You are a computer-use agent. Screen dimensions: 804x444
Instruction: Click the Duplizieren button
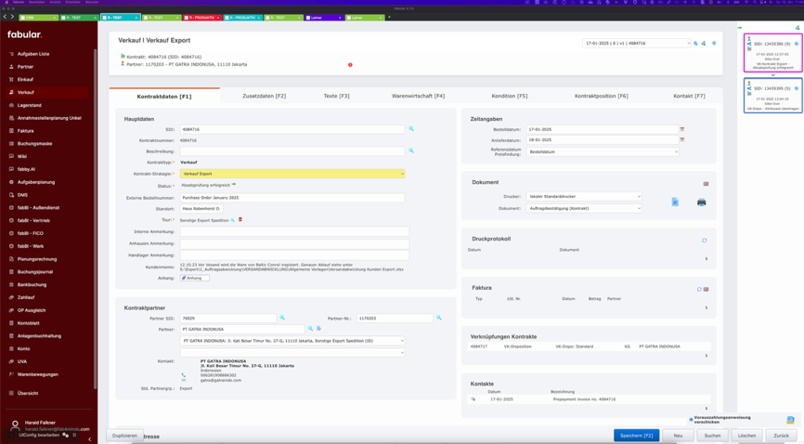(x=124, y=436)
